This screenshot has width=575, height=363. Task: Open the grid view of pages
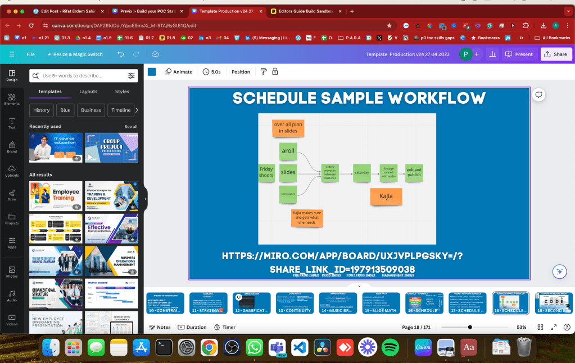tap(540, 327)
